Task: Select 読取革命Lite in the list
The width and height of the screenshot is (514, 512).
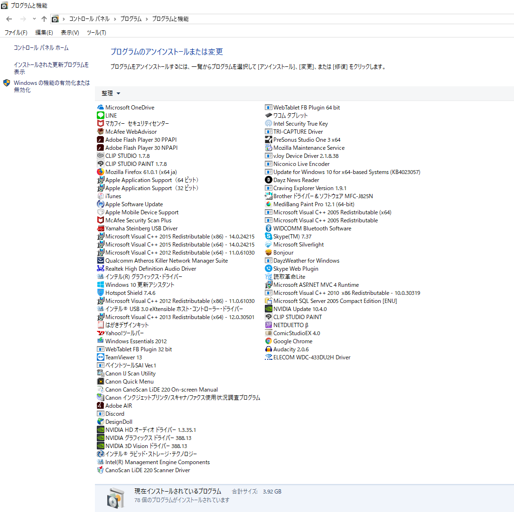Action: [x=285, y=277]
